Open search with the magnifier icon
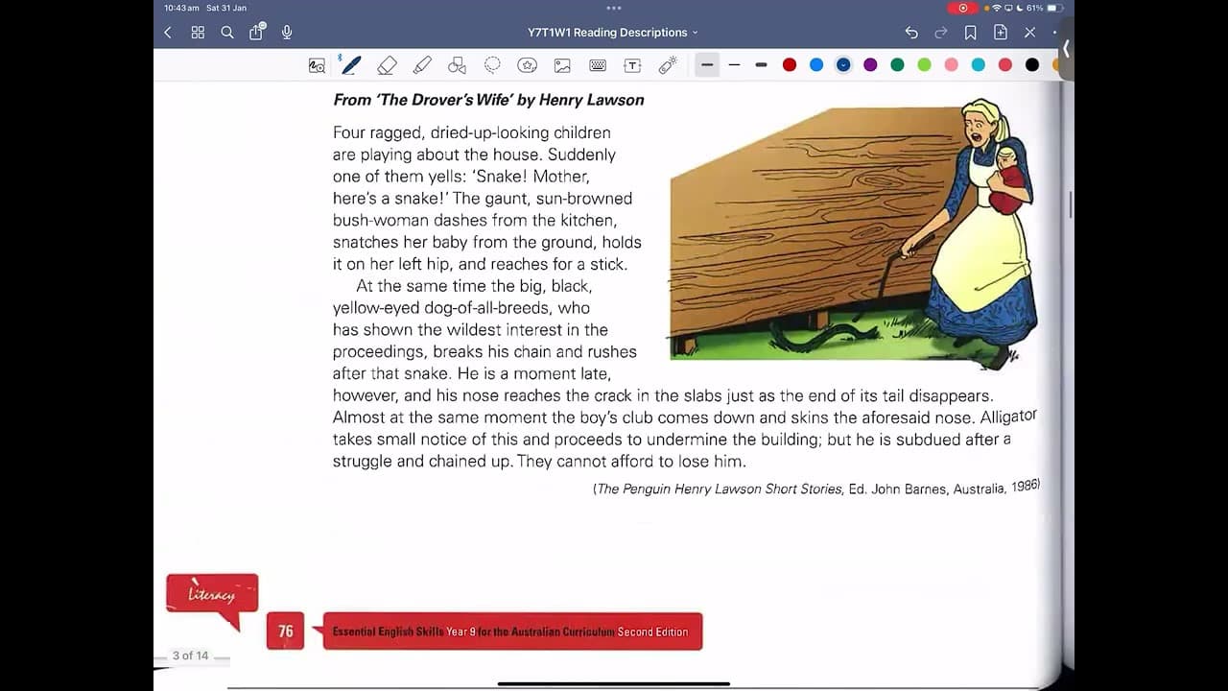The height and width of the screenshot is (691, 1228). click(x=227, y=33)
